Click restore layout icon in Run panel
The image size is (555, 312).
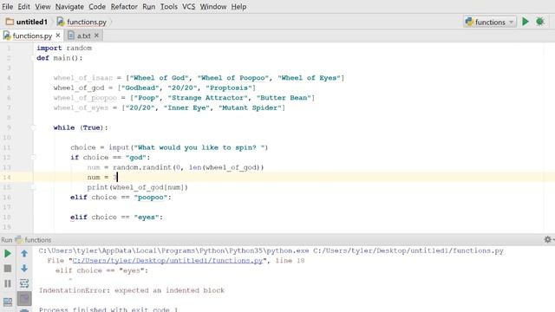8,302
